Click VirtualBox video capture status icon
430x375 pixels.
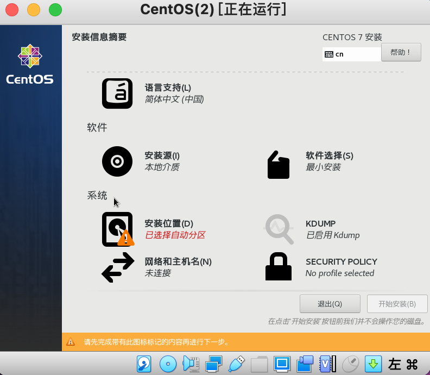tap(305, 364)
